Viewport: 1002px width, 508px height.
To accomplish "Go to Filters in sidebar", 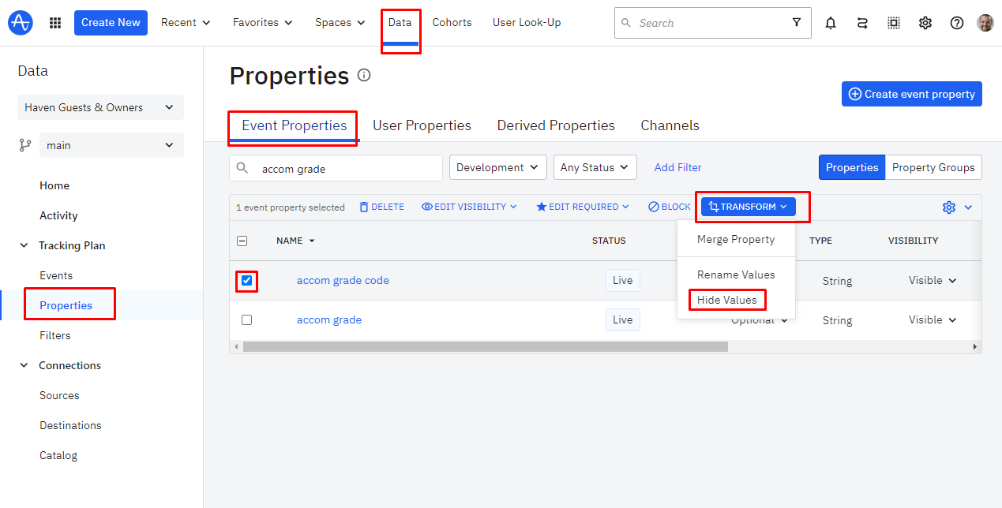I will tap(55, 335).
